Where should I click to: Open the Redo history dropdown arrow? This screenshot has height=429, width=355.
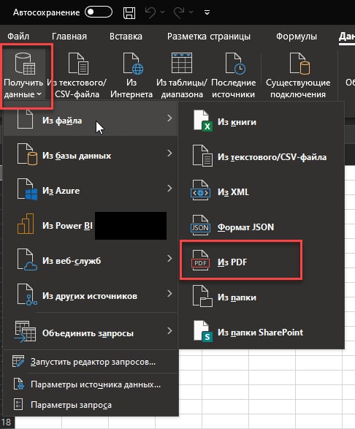[x=191, y=12]
